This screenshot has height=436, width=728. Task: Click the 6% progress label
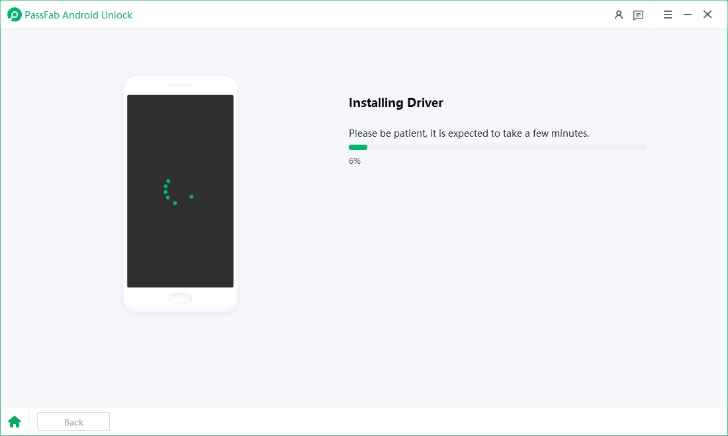[x=355, y=161]
